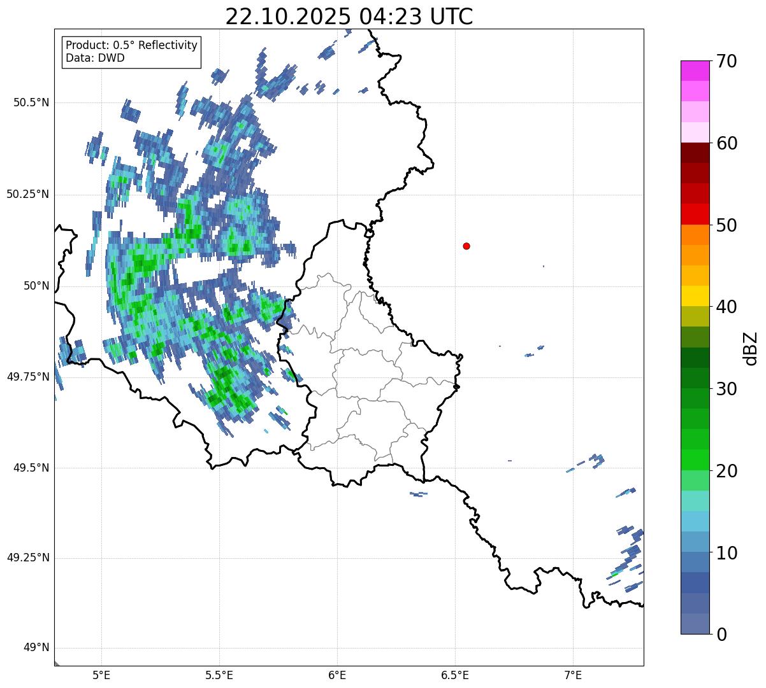Viewport: 766px width, 688px height.
Task: Click the colorbar tick label 20
Action: (x=726, y=471)
